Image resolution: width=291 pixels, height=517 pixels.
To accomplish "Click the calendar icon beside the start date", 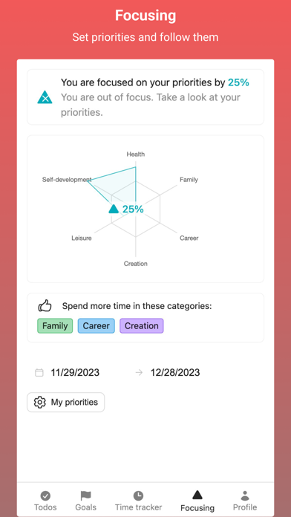I will 39,373.
